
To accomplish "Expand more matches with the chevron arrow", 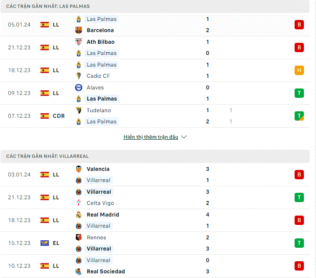I will 184,137.
